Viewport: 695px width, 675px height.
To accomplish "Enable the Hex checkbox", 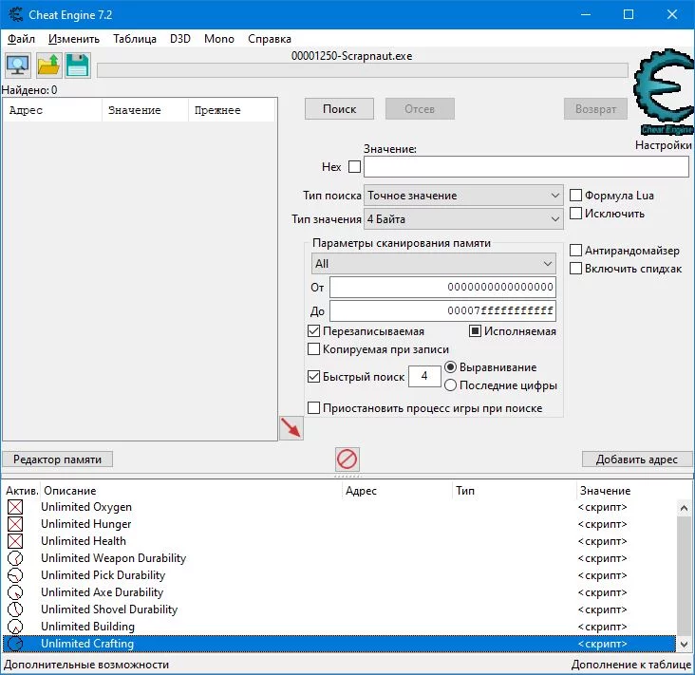I will pos(354,167).
